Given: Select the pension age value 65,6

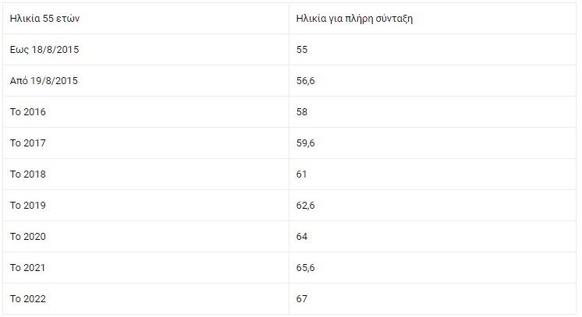Looking at the screenshot, I should pos(306,268).
